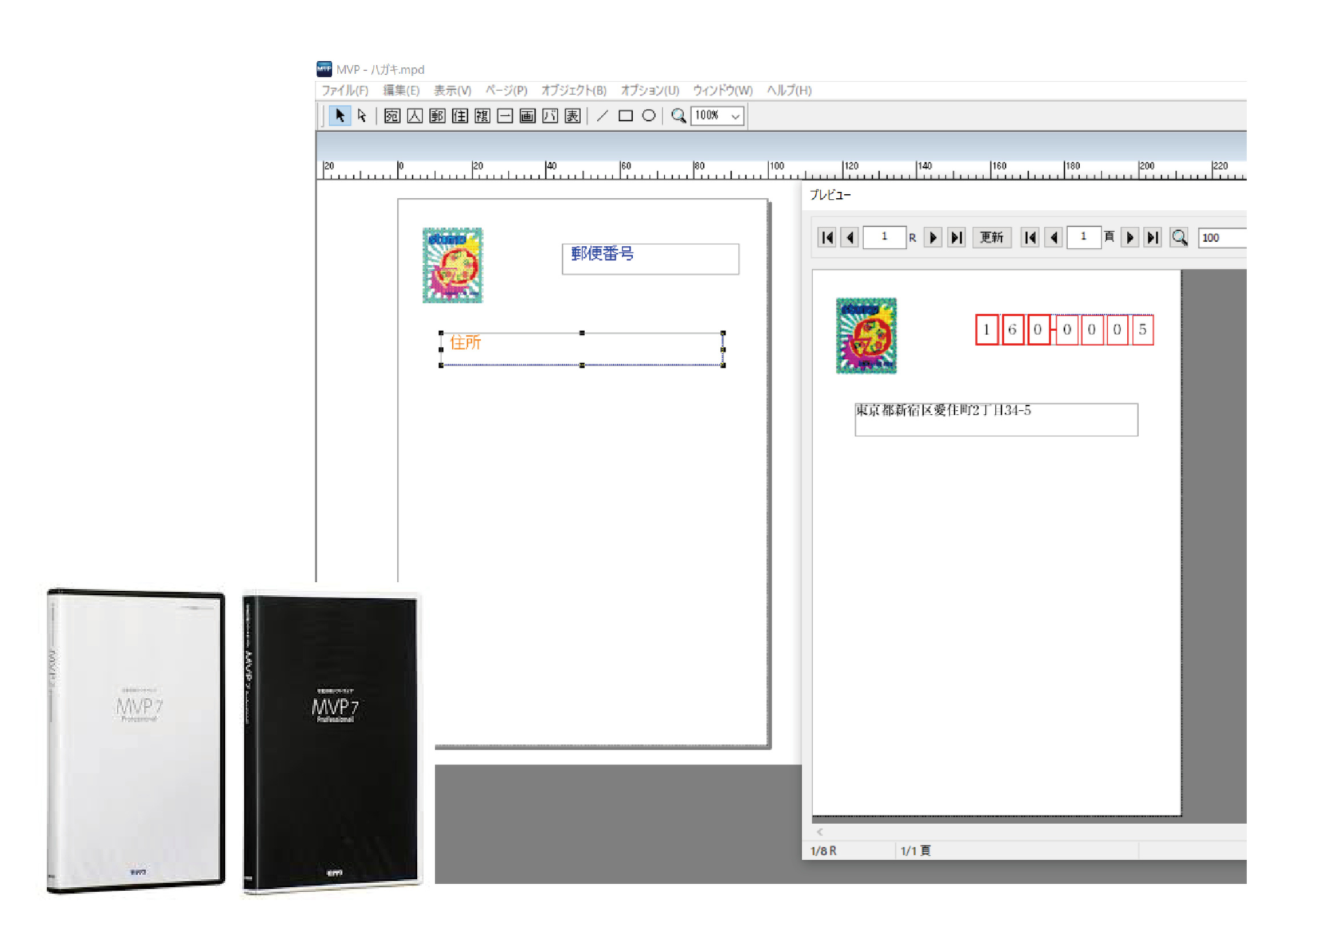Expand the 100% zoom dropdown
This screenshot has height=945, width=1337.
point(736,116)
